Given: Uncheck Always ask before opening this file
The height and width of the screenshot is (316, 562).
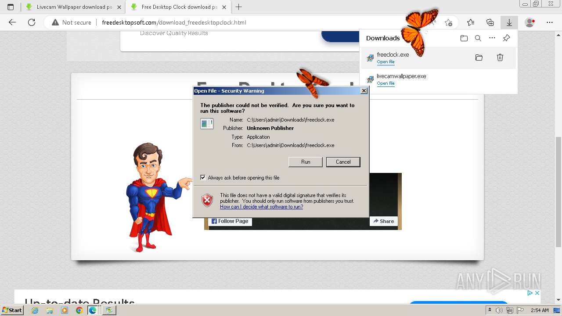Looking at the screenshot, I should tap(203, 177).
